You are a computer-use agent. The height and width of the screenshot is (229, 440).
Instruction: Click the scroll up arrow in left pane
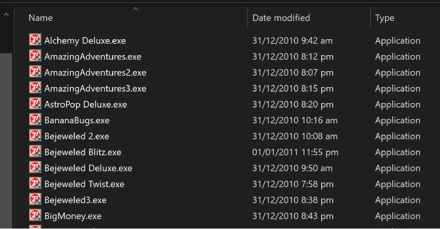[6, 14]
